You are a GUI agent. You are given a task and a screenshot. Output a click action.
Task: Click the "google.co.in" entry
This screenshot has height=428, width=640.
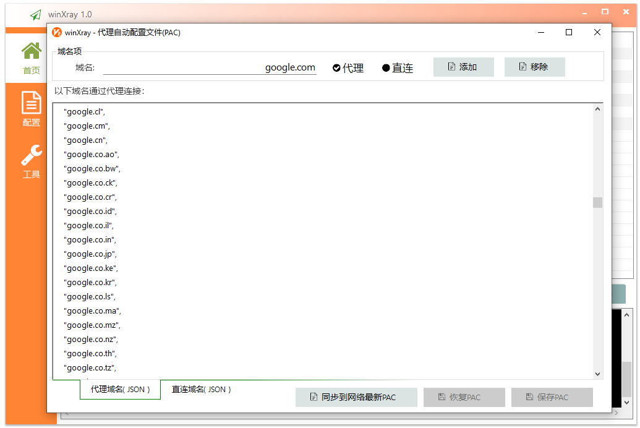pos(90,240)
